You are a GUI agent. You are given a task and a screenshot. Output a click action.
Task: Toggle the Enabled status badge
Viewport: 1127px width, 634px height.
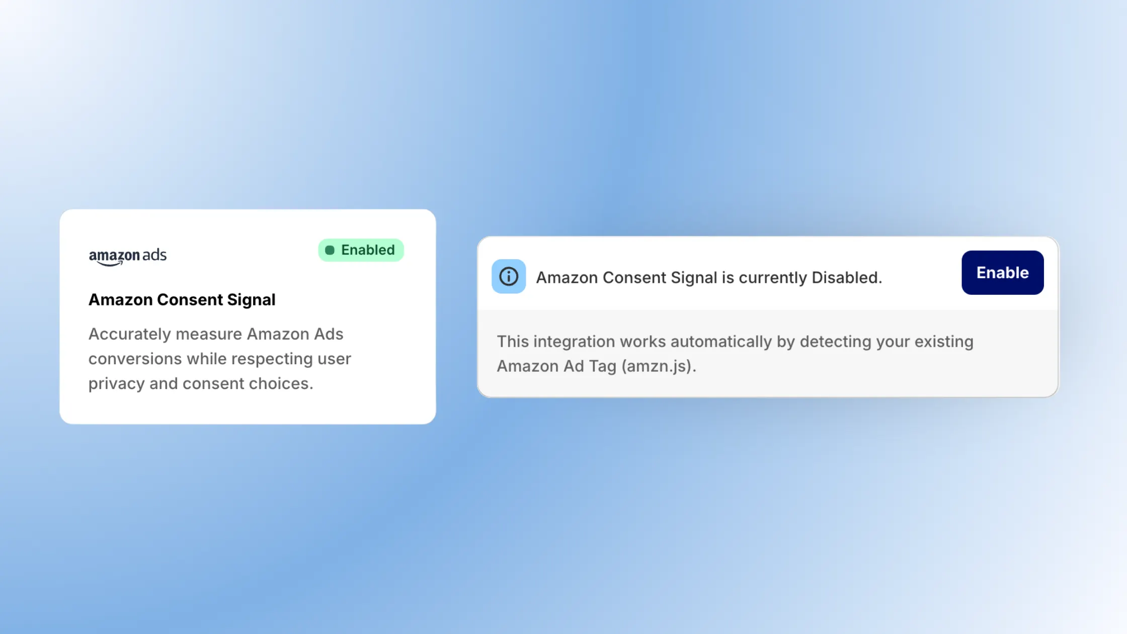click(x=361, y=250)
